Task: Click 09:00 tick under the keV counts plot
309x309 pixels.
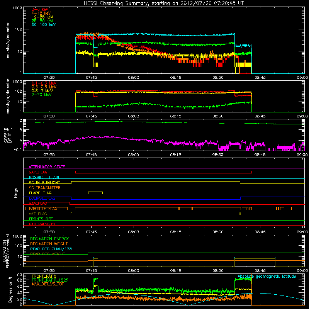Action: tap(302, 78)
